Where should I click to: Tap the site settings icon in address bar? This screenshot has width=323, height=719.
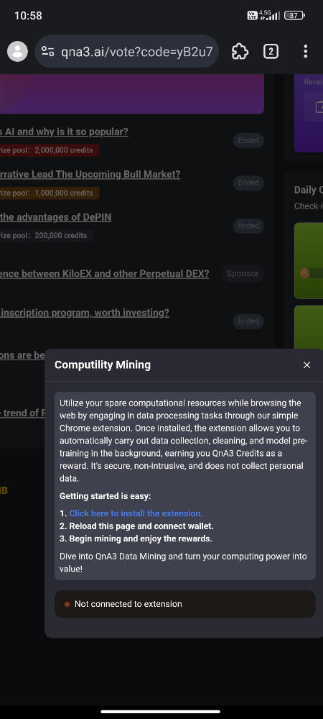pos(47,51)
